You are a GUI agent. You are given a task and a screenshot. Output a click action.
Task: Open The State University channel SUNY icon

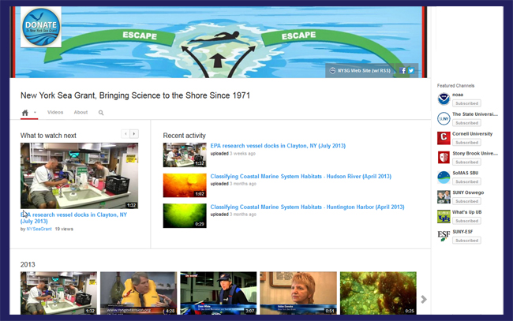pyautogui.click(x=444, y=118)
